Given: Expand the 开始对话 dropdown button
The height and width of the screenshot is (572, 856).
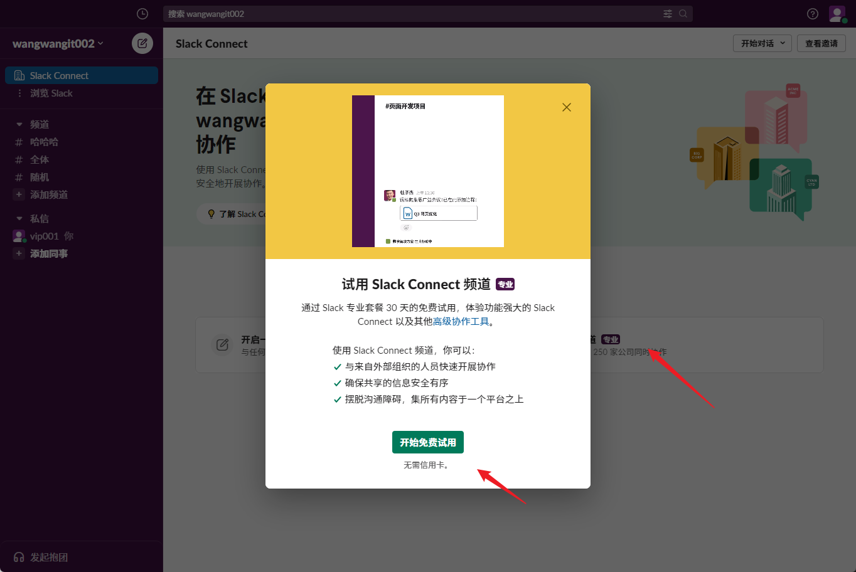Looking at the screenshot, I should point(762,43).
